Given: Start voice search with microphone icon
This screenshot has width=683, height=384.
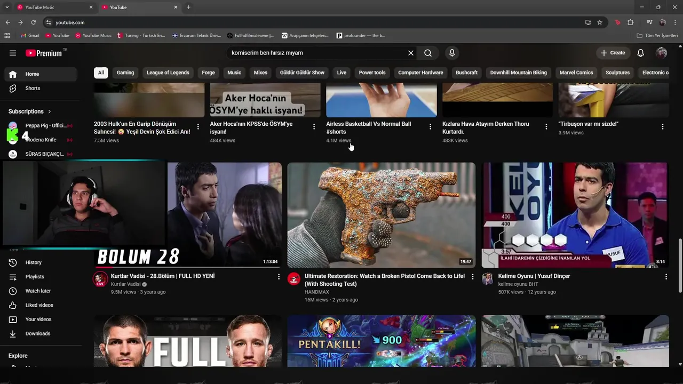Looking at the screenshot, I should coord(452,53).
